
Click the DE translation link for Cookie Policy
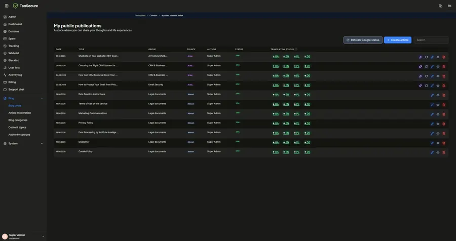(x=308, y=152)
